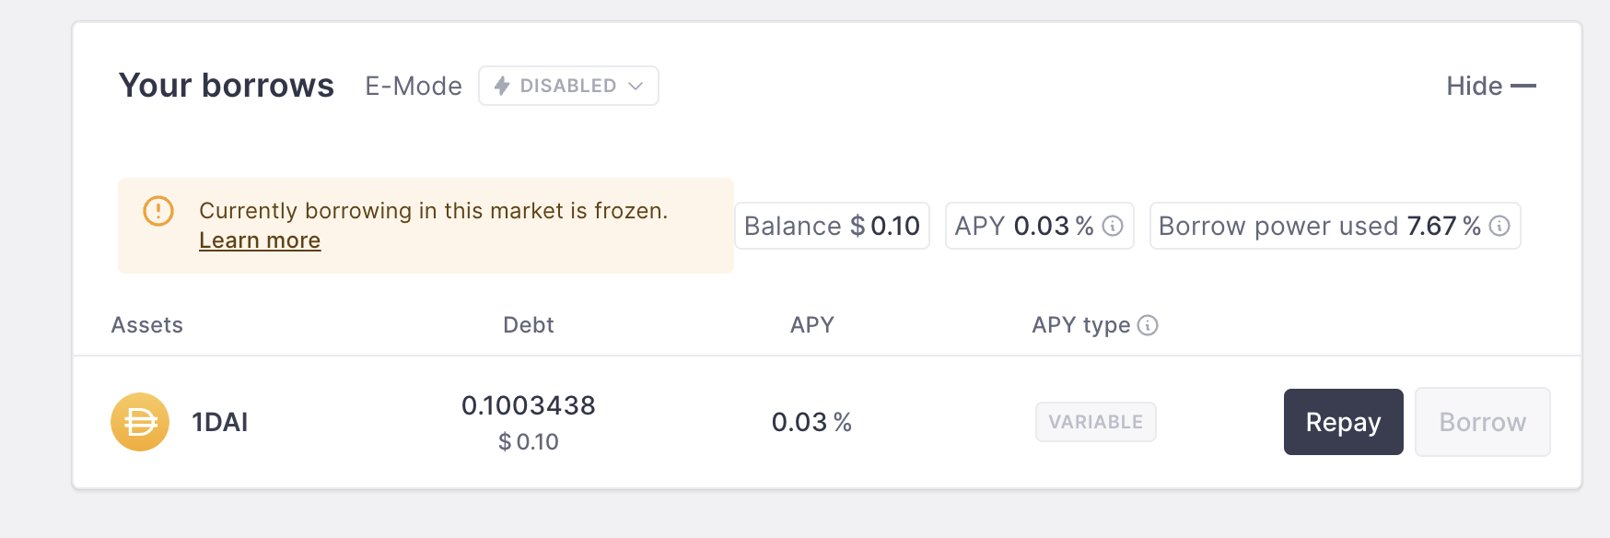Click the info icon next to APY type header

point(1148,325)
